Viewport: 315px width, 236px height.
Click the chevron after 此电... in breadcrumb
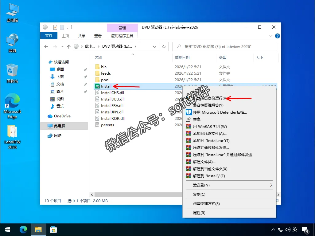(x=99, y=47)
